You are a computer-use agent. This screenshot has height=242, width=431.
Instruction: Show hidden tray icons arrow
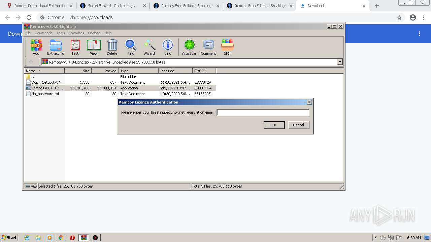pos(375,237)
